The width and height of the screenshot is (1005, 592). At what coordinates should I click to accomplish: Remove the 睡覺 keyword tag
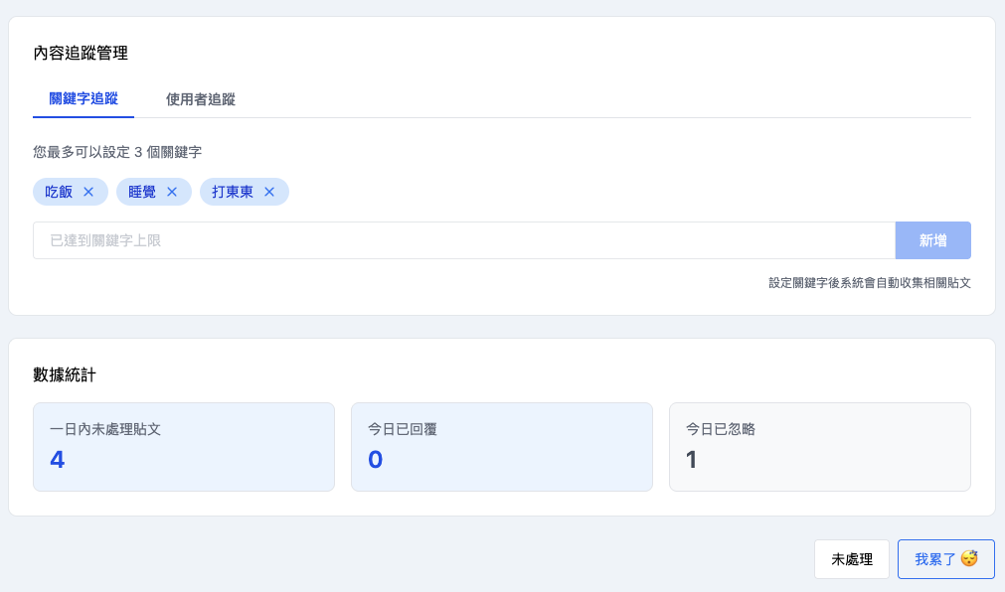[x=172, y=192]
